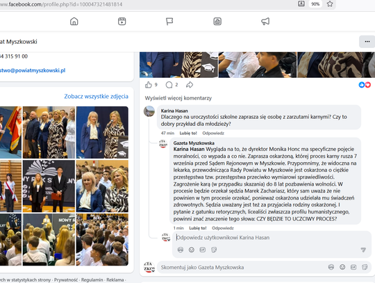This screenshot has width=375, height=283.
Task: Like Karina Hasan's comment
Action: pyautogui.click(x=188, y=133)
